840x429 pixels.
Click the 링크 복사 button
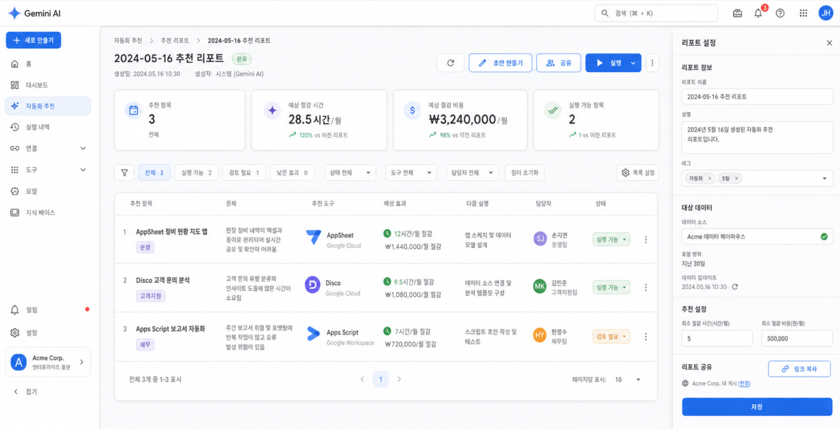pos(799,369)
